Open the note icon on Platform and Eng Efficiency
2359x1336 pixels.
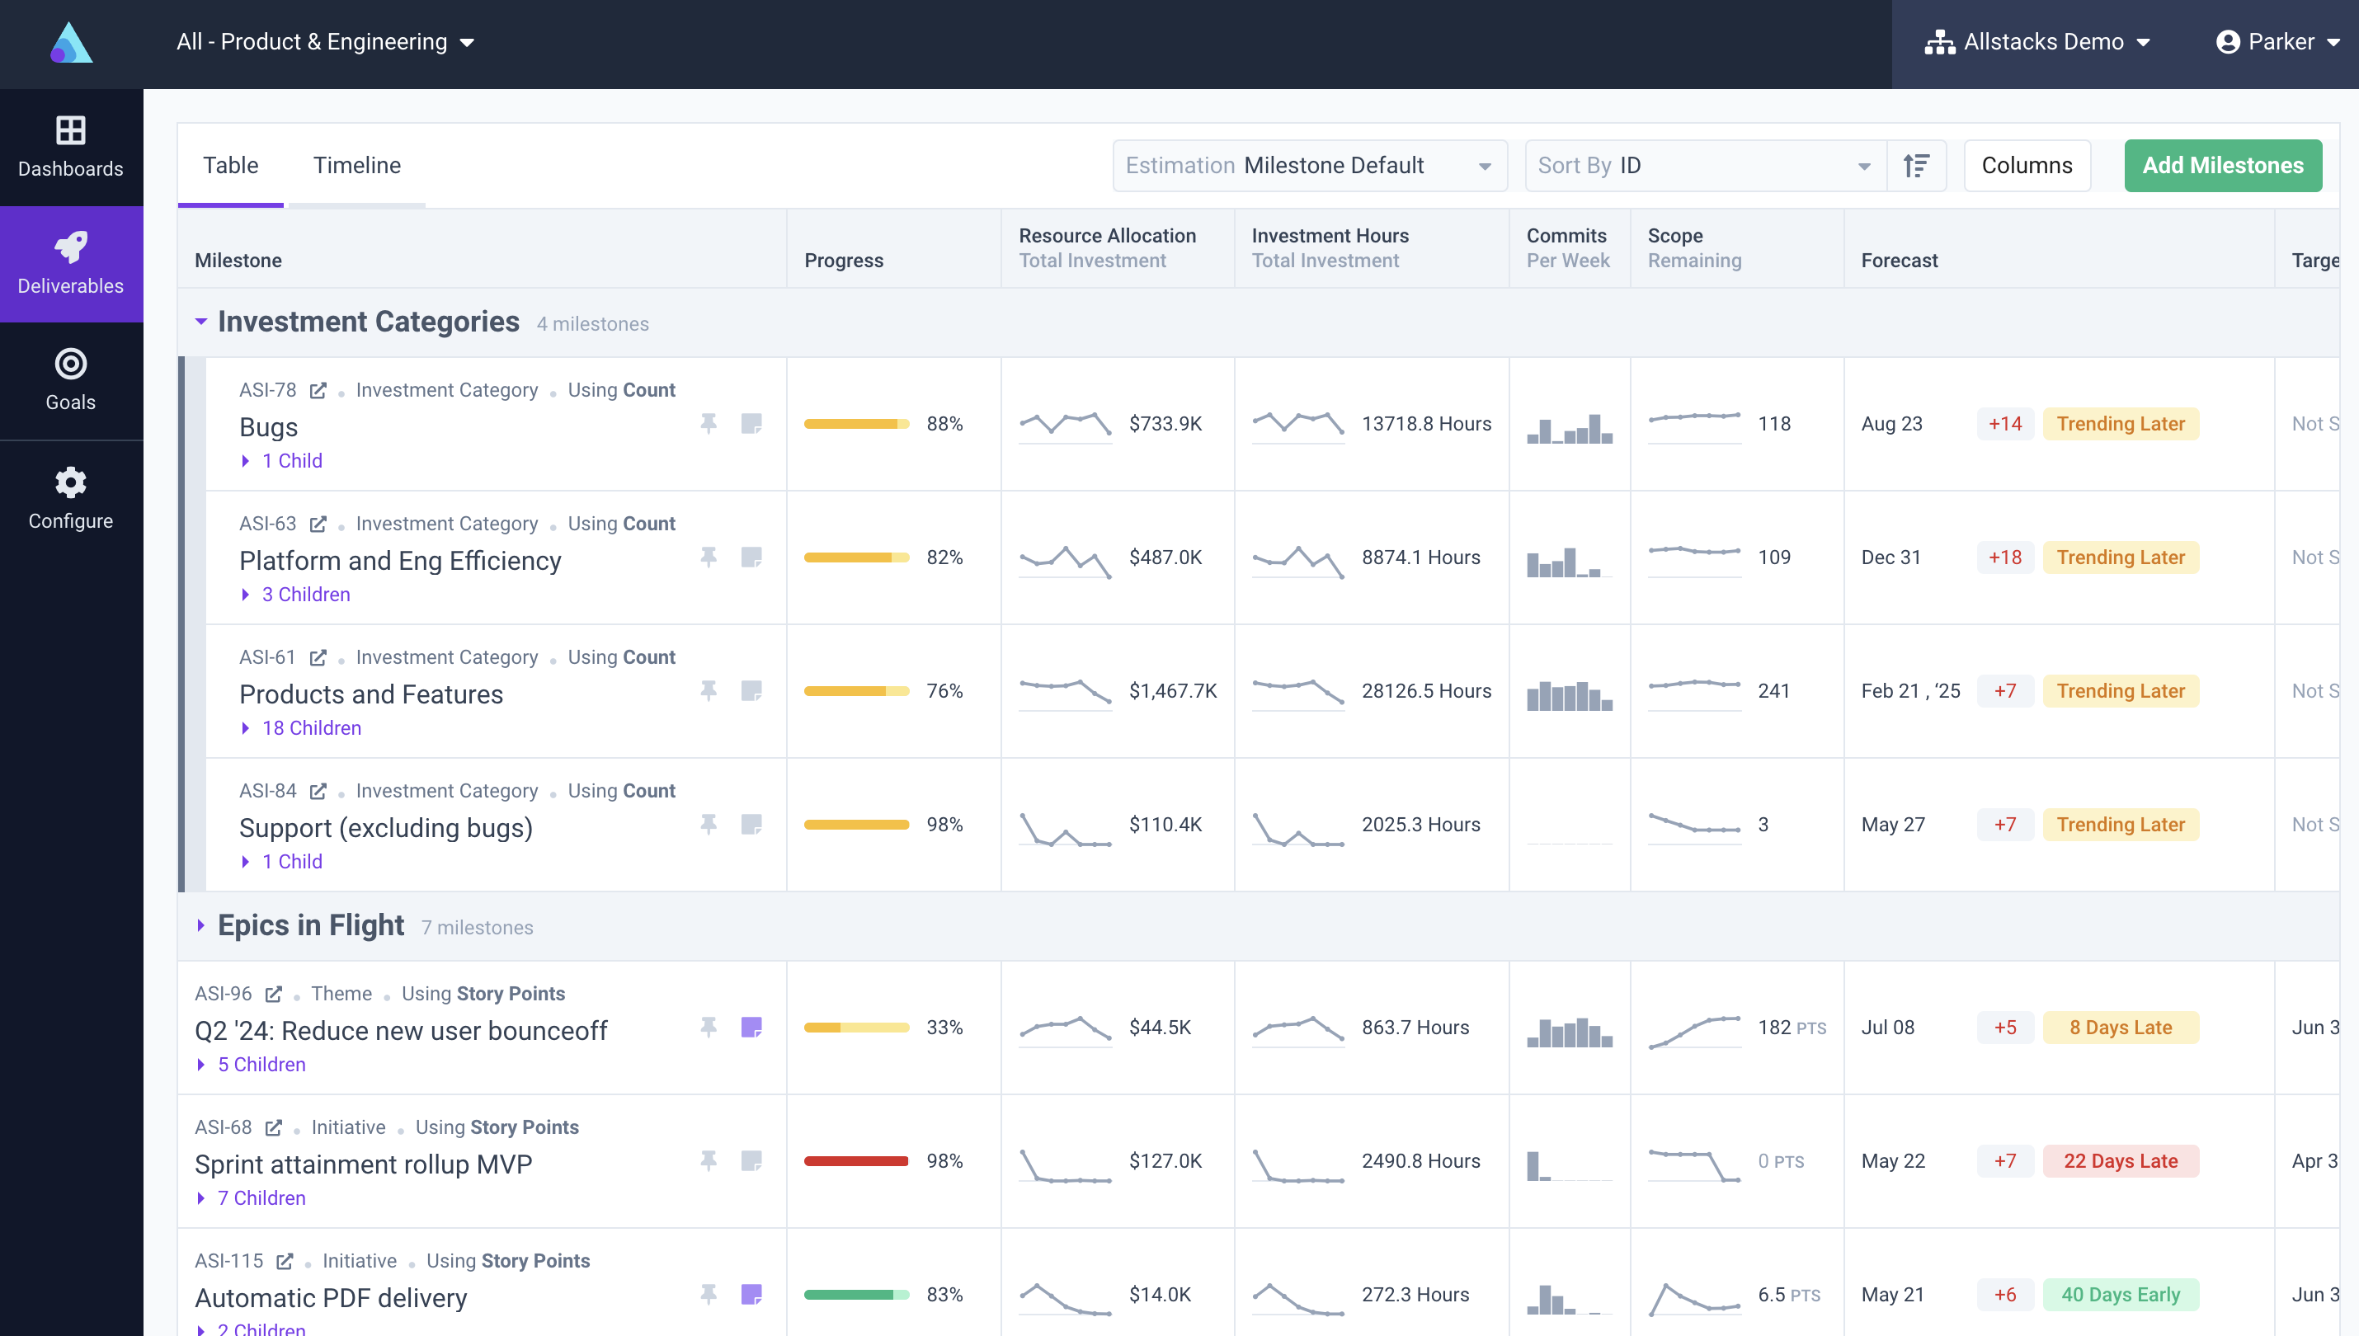[752, 557]
